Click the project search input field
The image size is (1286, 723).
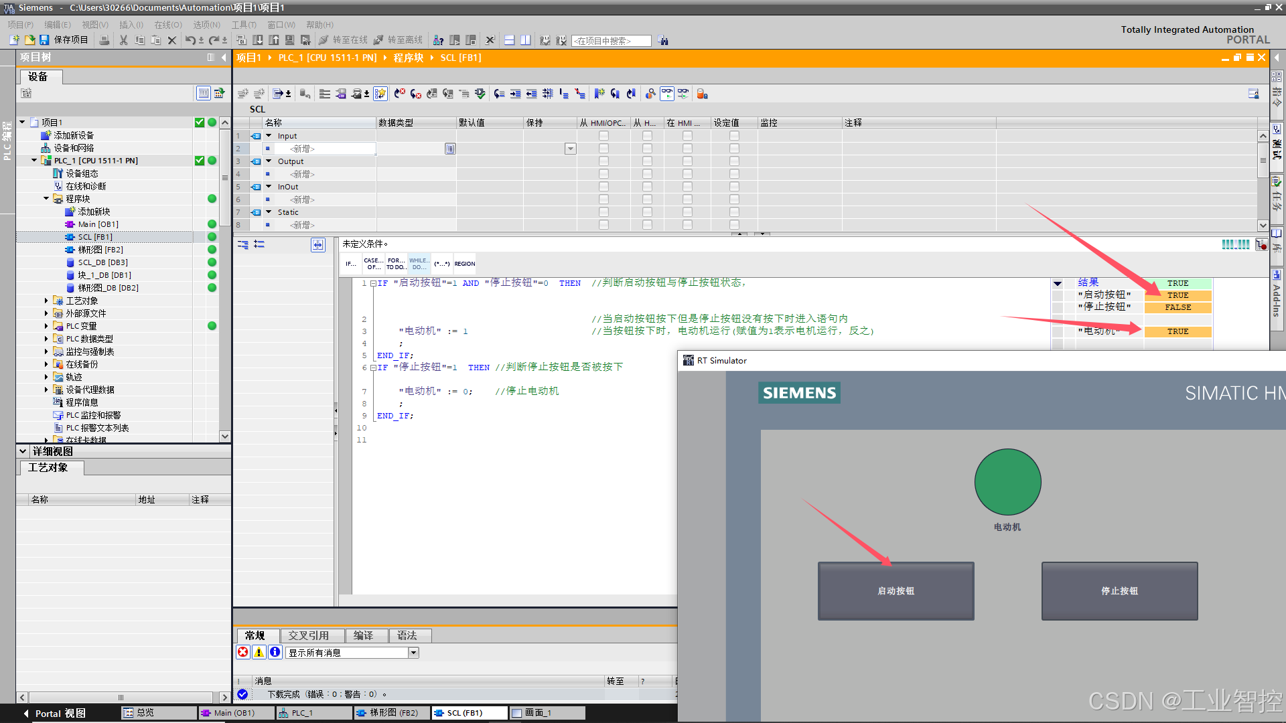[x=611, y=41]
